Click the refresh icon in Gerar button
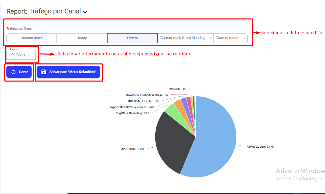 (x=13, y=72)
